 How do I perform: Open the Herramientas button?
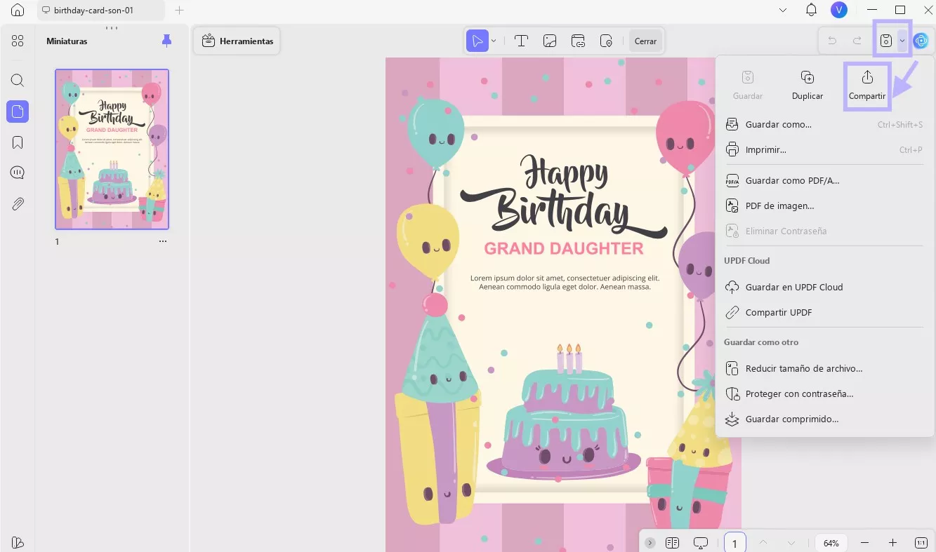tap(237, 41)
